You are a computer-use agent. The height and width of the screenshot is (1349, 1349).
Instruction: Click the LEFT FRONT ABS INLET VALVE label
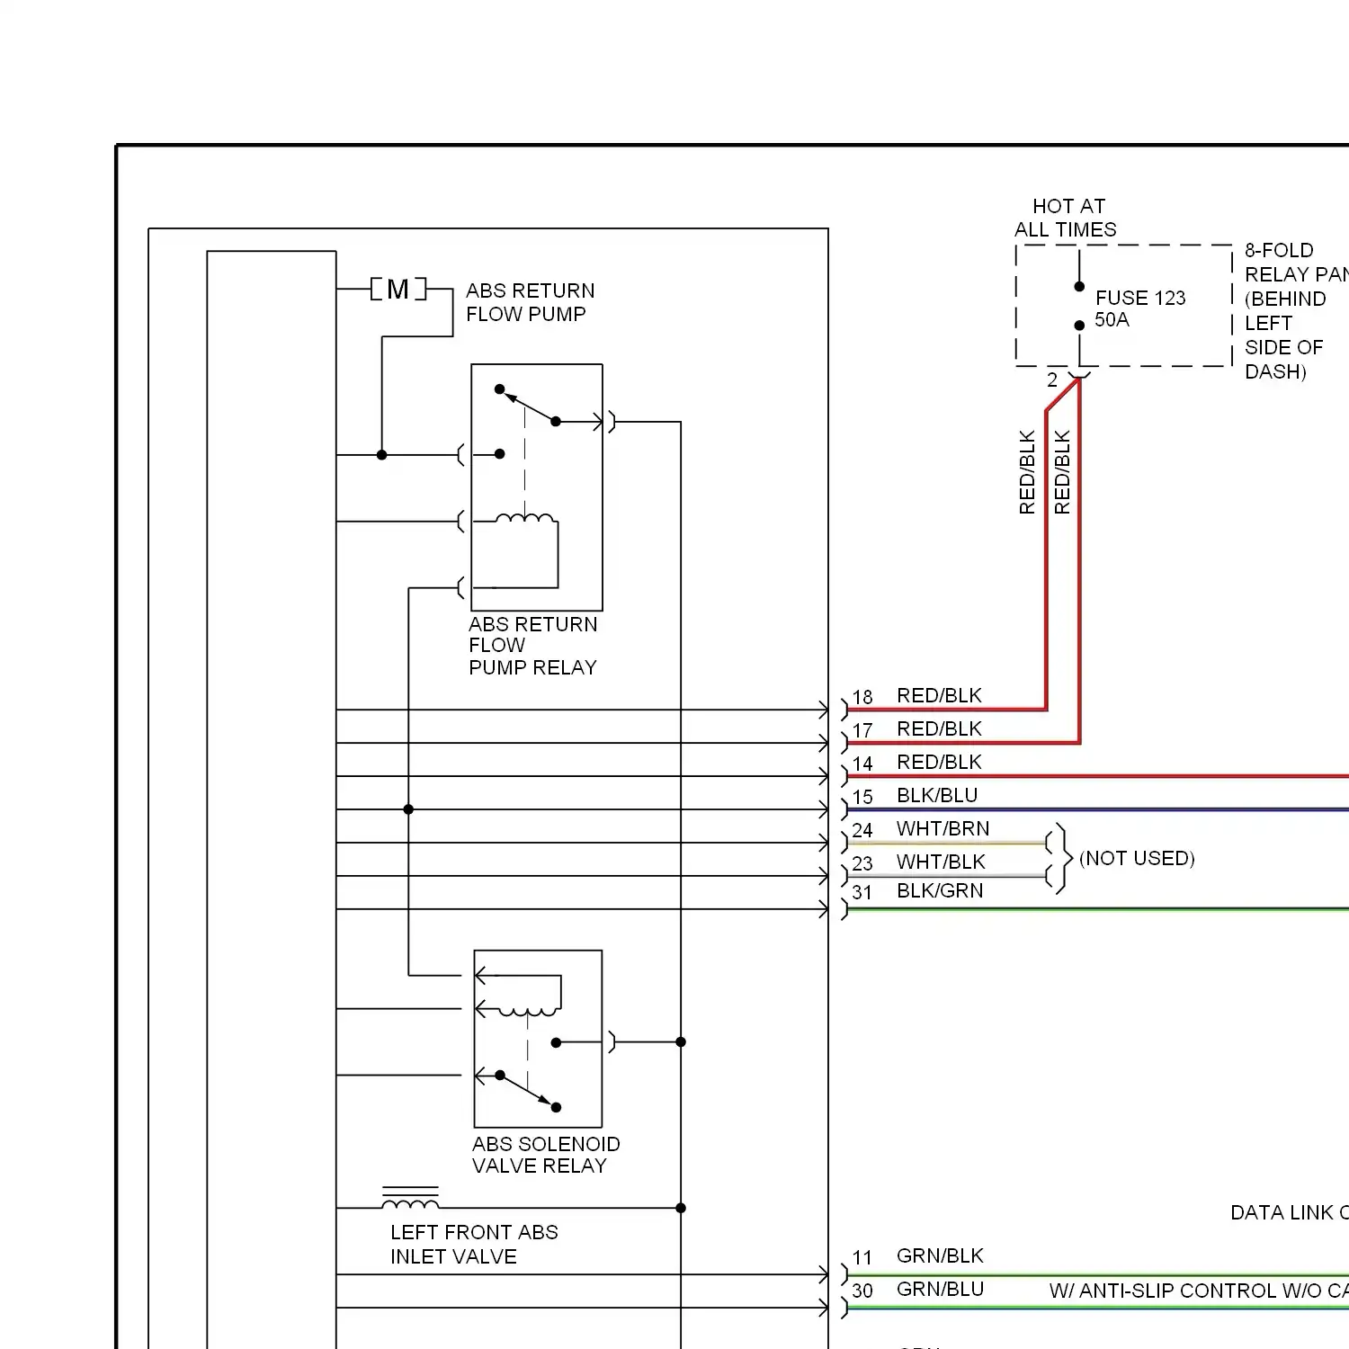pyautogui.click(x=474, y=1245)
